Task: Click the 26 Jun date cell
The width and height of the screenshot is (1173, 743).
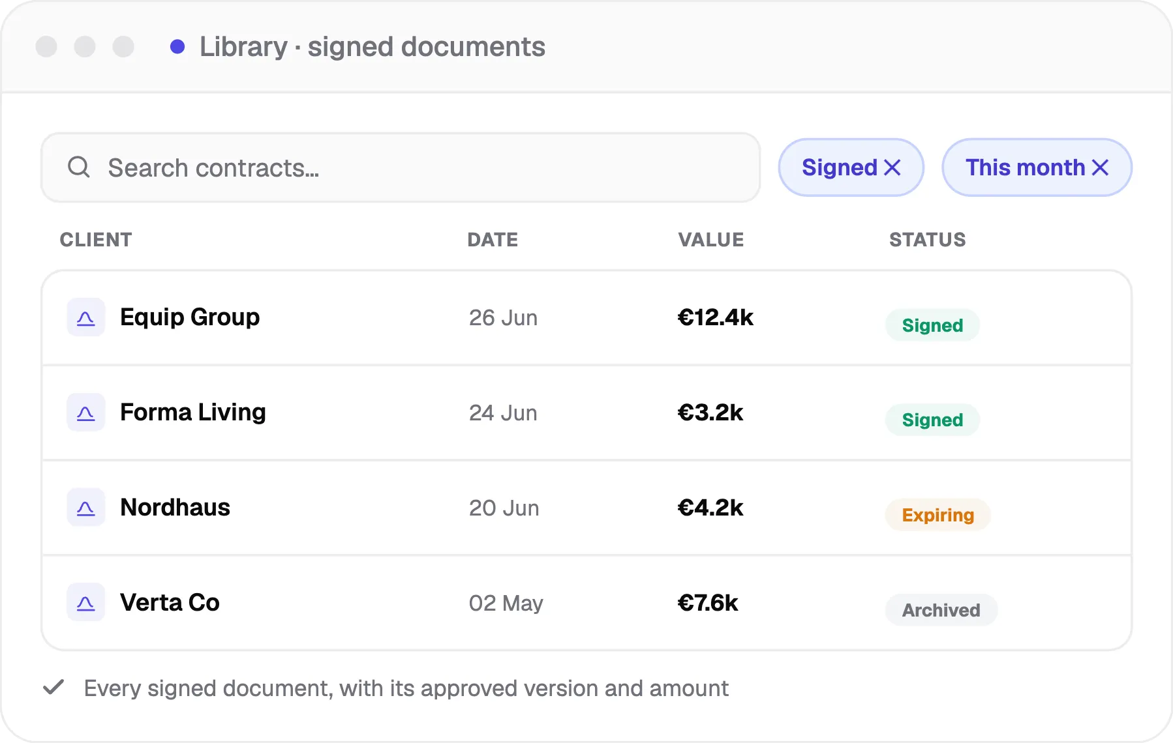Action: pos(504,318)
